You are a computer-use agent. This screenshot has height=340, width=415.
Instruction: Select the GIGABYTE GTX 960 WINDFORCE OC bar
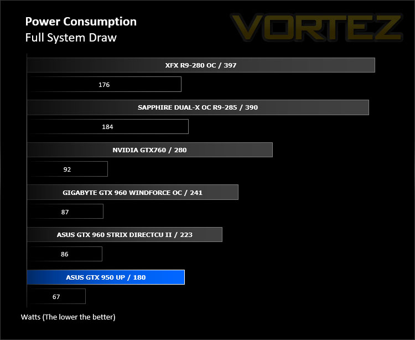(133, 192)
